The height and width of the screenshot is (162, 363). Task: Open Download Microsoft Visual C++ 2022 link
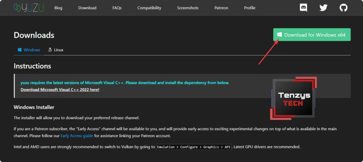[60, 90]
